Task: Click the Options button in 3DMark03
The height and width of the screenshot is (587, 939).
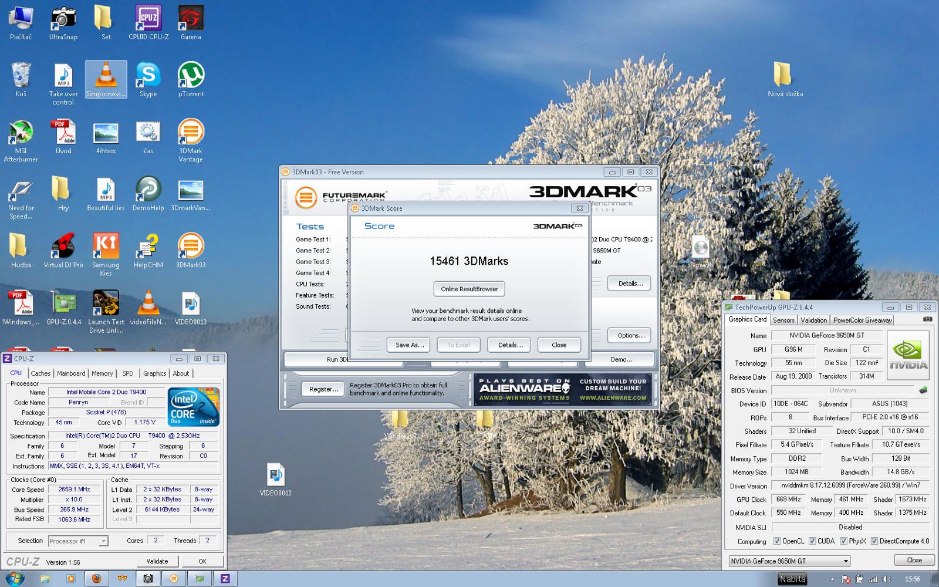Action: 630,335
